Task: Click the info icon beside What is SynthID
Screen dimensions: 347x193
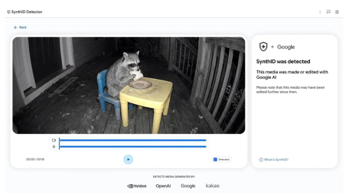Action: (261, 160)
